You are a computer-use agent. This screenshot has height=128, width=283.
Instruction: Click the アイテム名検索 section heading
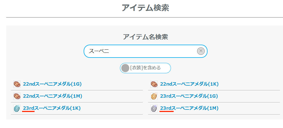tap(145, 37)
